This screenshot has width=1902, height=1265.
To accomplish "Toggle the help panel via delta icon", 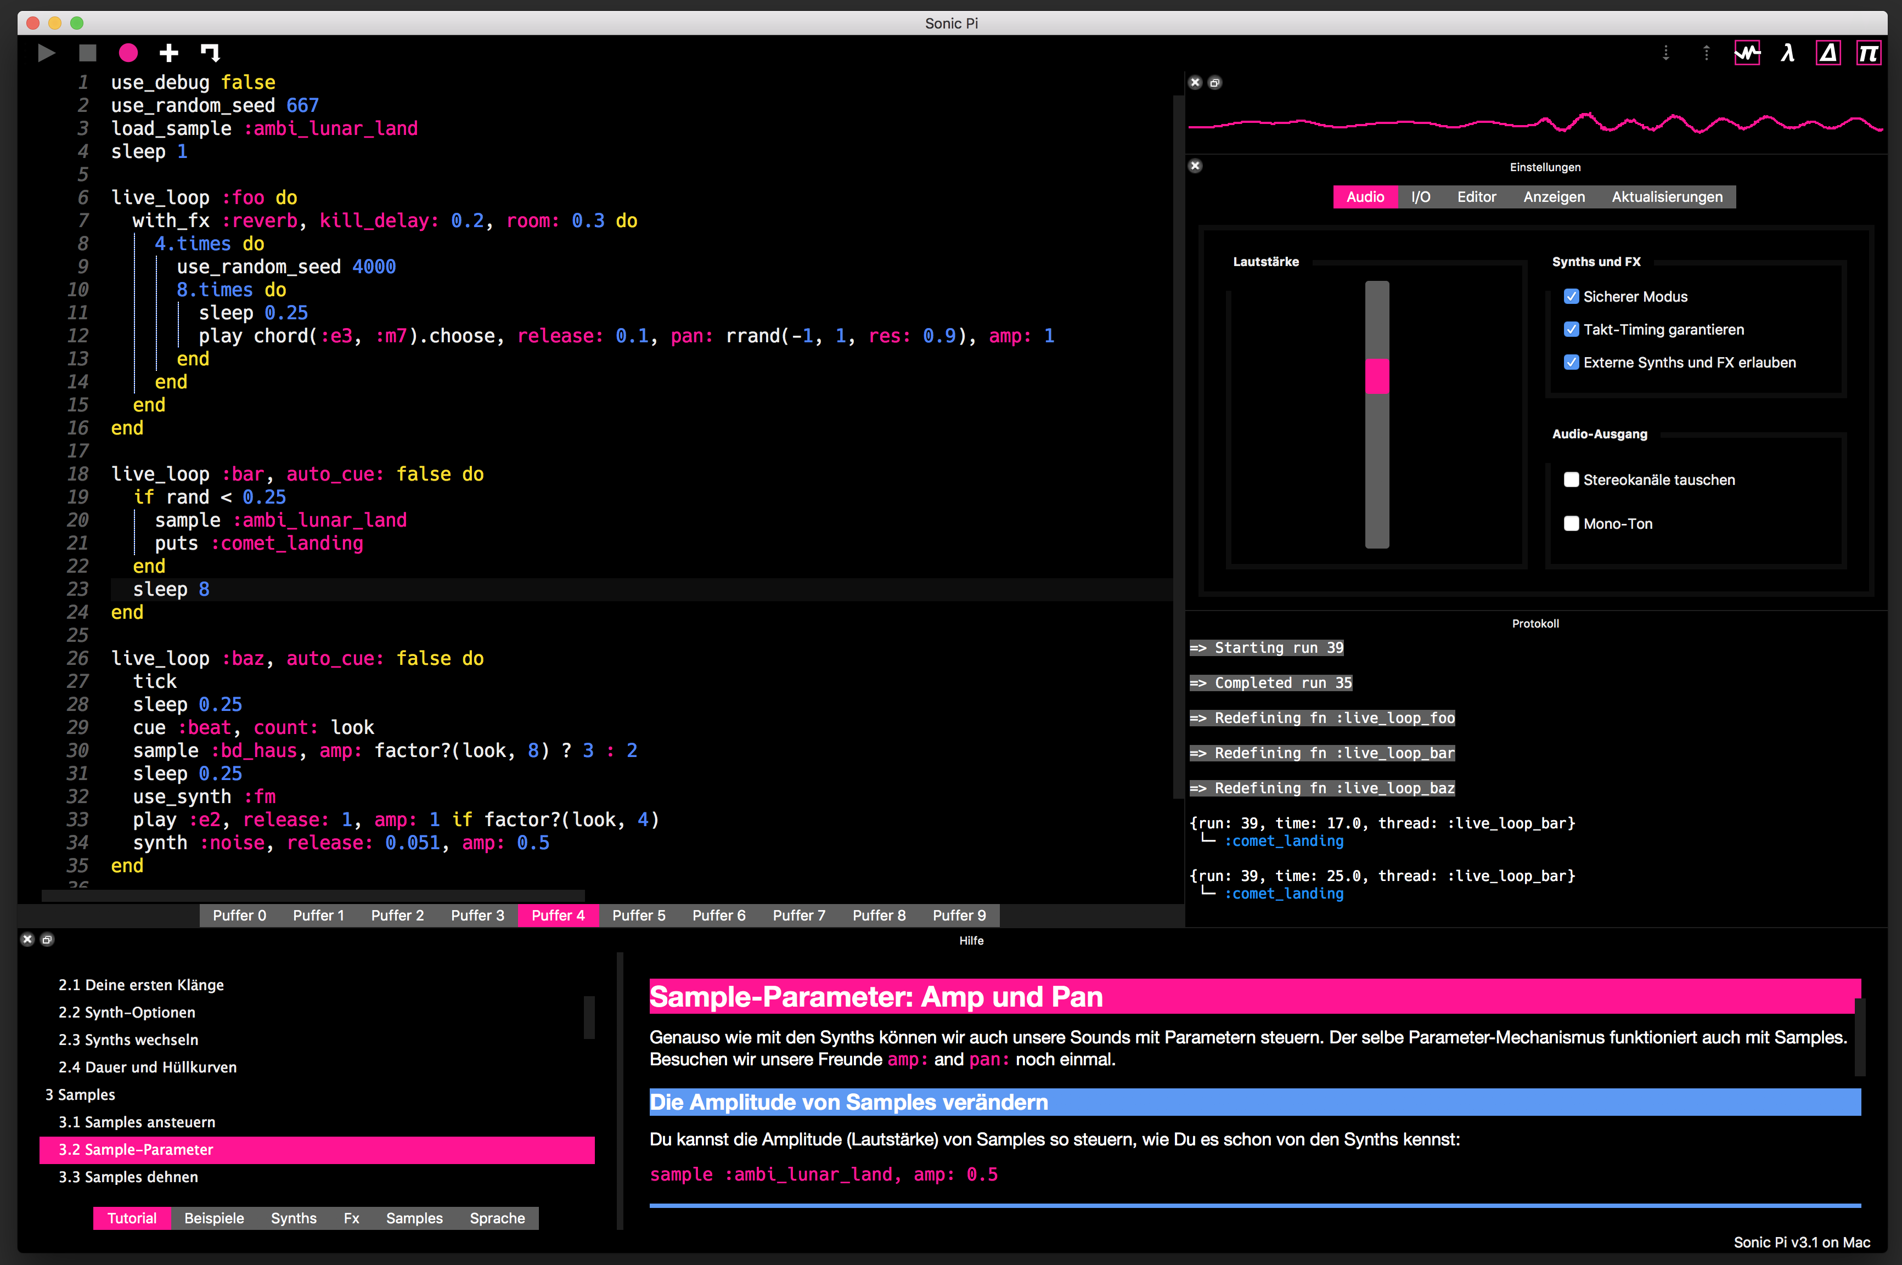I will (x=1828, y=53).
